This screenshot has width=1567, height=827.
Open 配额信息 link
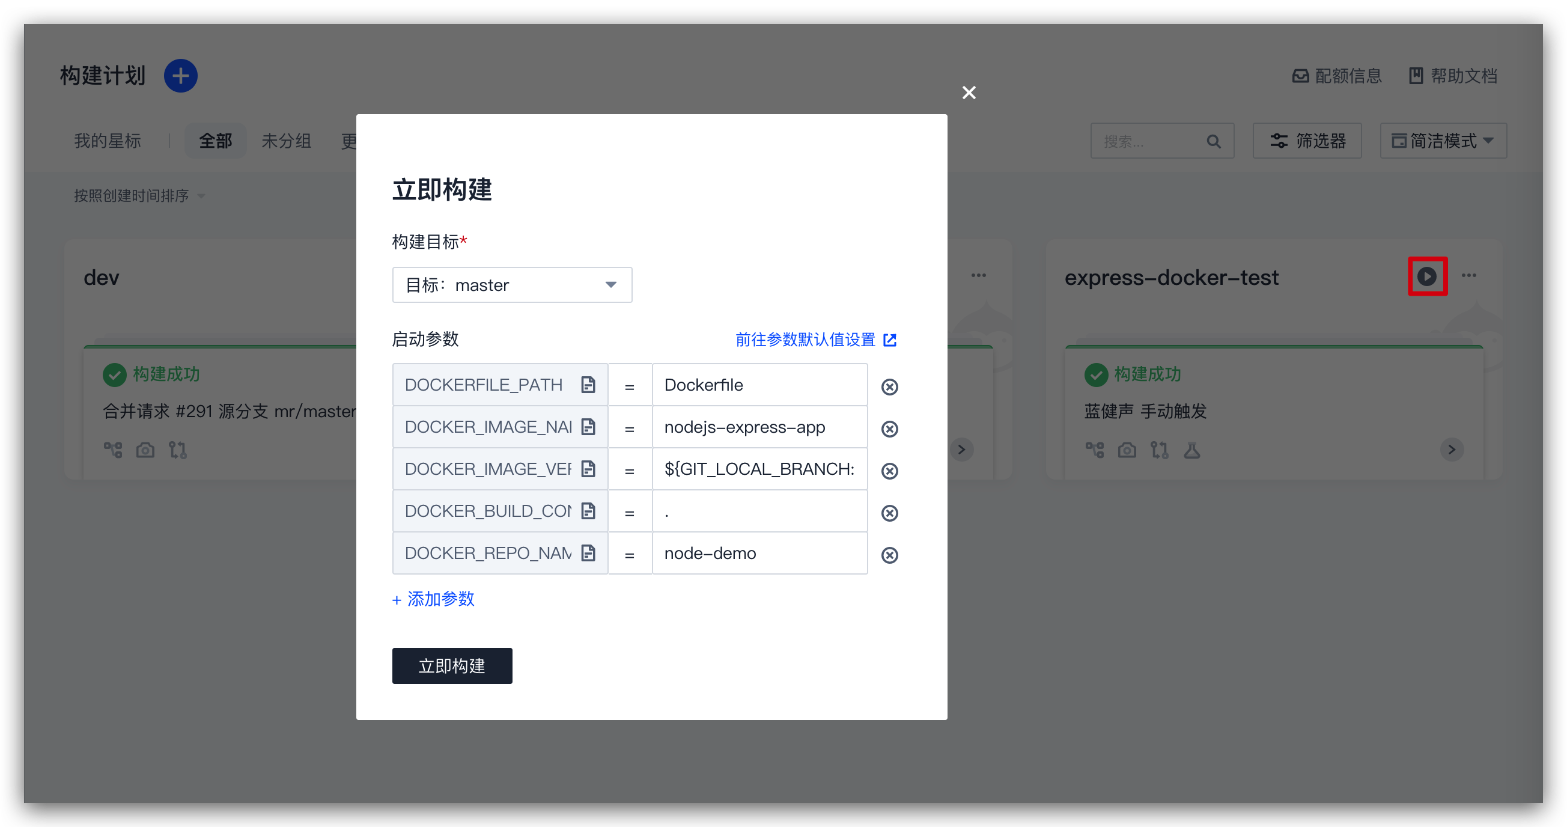click(x=1336, y=76)
